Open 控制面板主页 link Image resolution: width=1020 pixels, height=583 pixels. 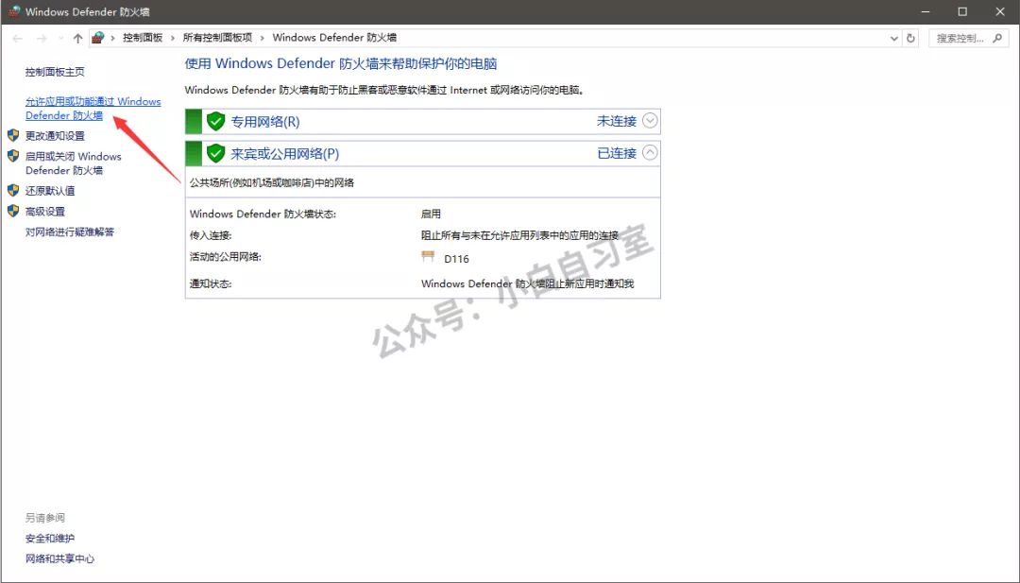55,72
